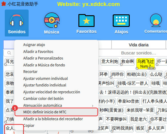Open the Sonidos headphones section
This screenshot has width=167, height=134.
(x=17, y=23)
